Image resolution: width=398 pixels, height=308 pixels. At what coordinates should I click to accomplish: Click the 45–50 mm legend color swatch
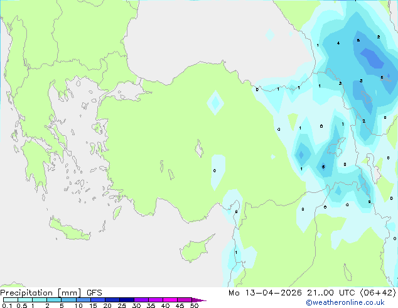click(x=185, y=300)
